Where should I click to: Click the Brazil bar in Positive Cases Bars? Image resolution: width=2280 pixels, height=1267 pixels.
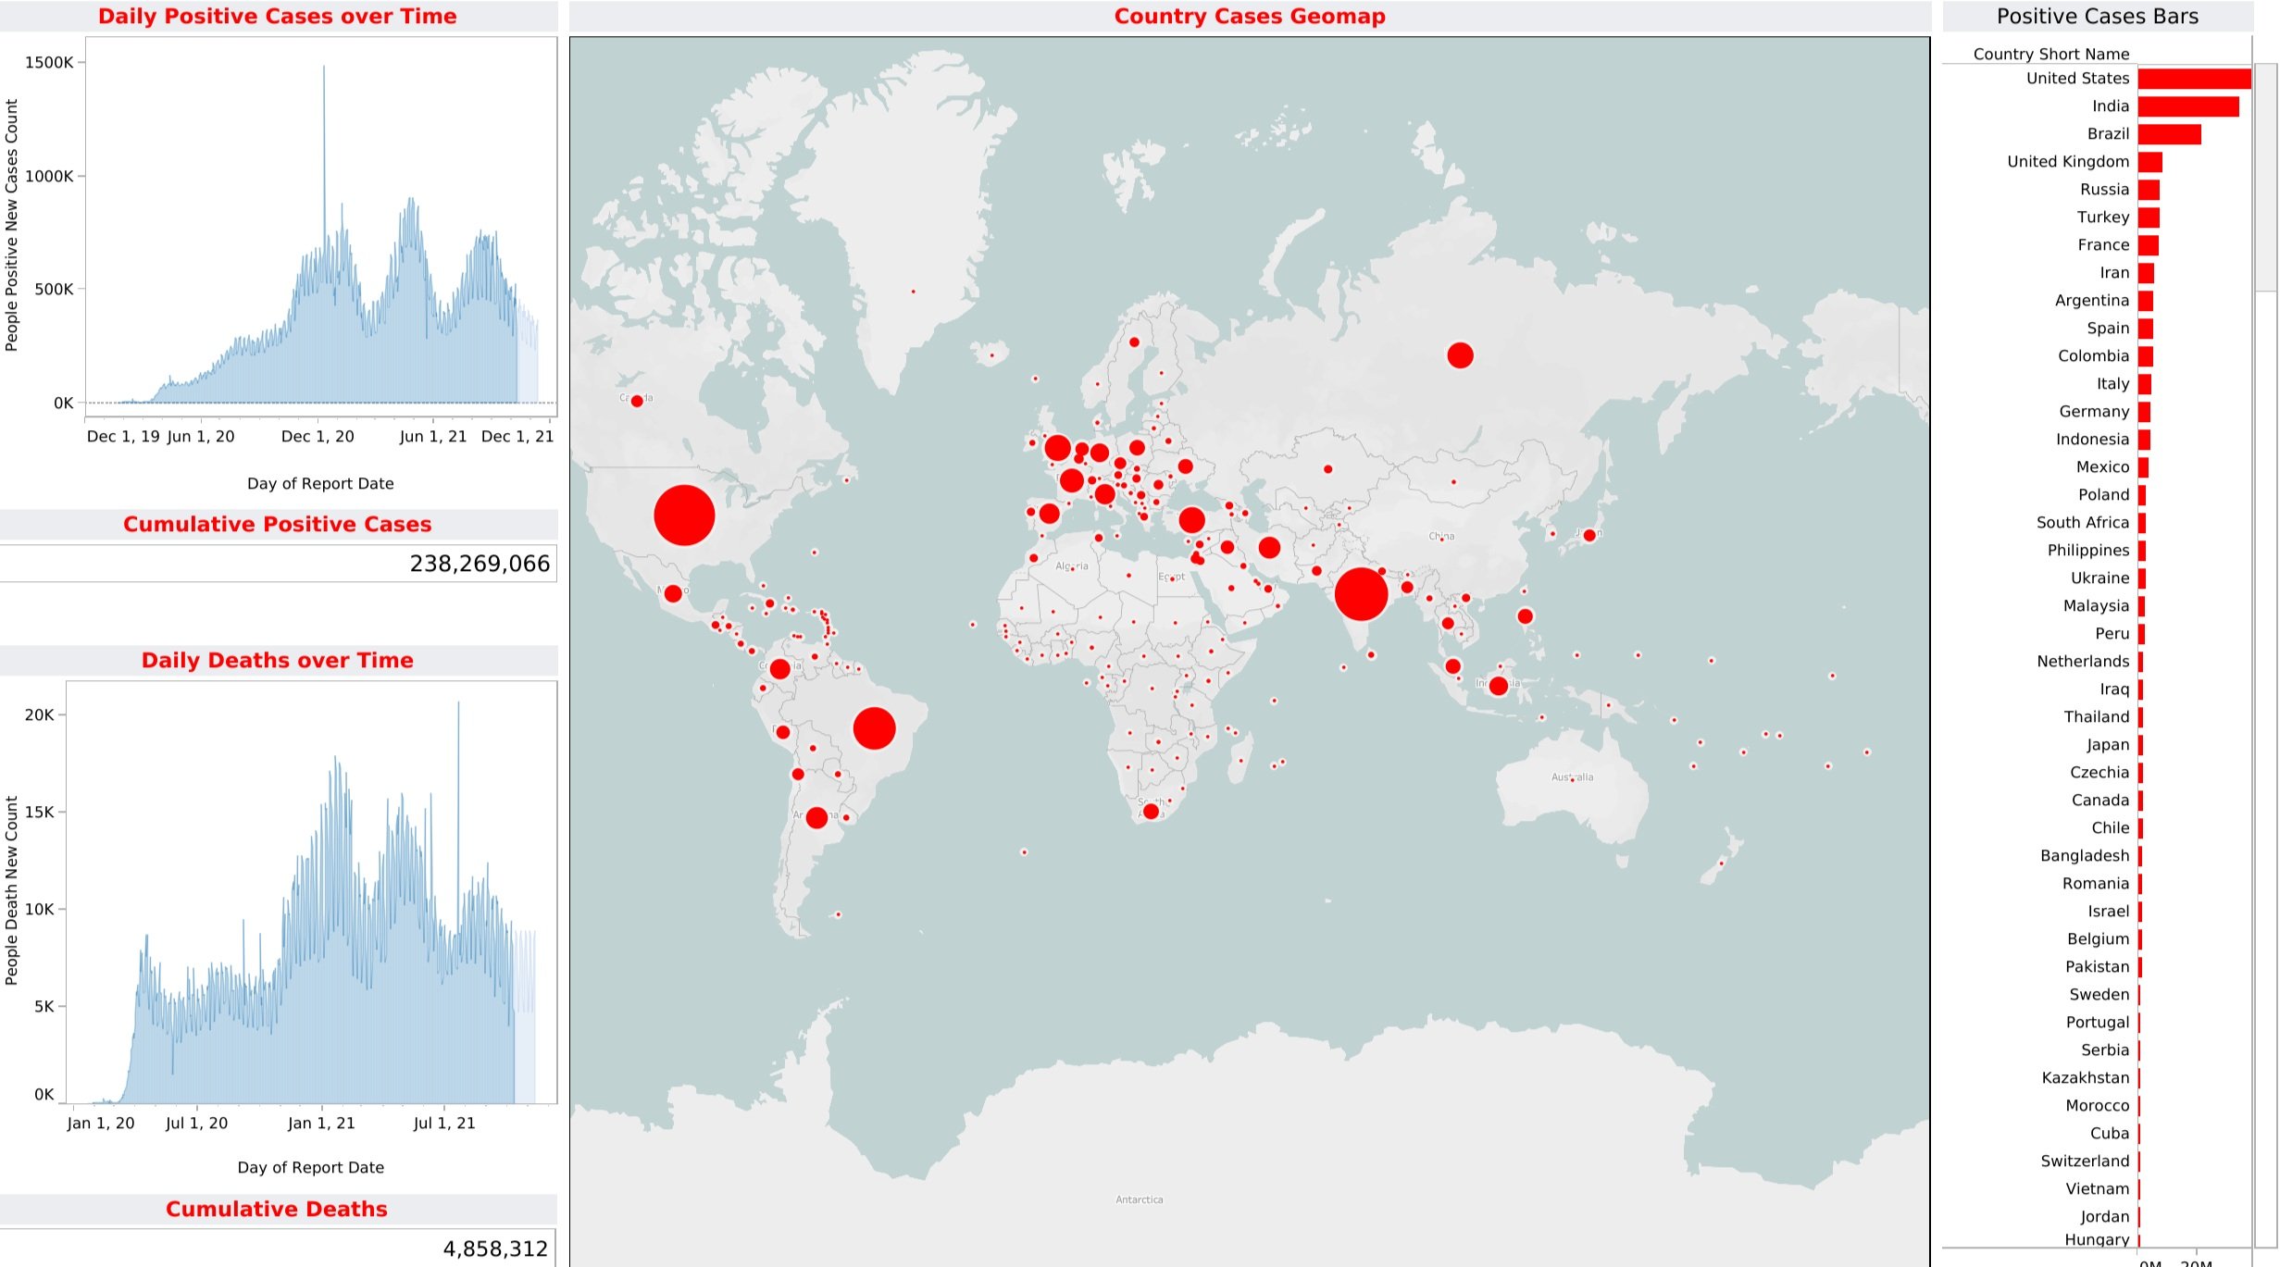(x=2169, y=134)
